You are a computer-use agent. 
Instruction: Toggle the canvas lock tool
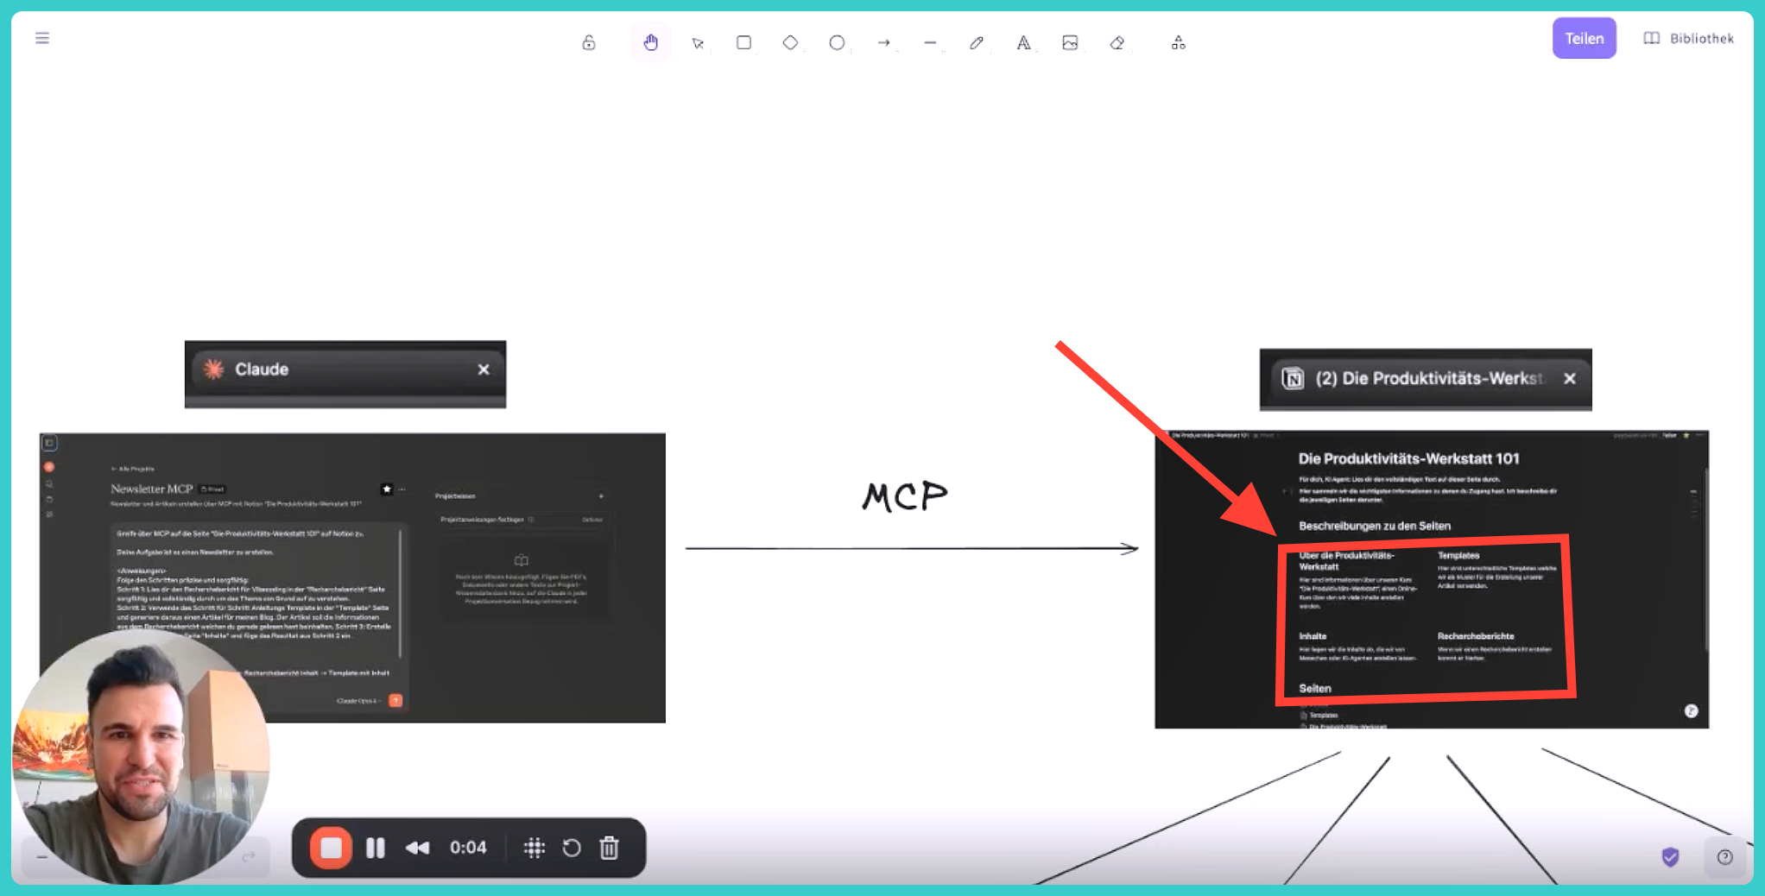(589, 42)
